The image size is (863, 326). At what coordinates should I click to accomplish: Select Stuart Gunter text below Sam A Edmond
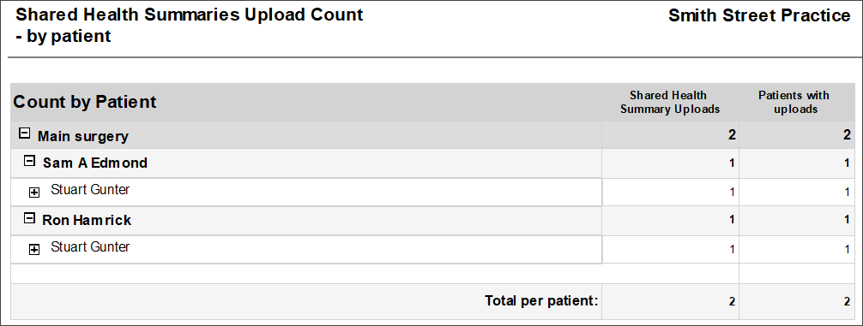pos(90,190)
